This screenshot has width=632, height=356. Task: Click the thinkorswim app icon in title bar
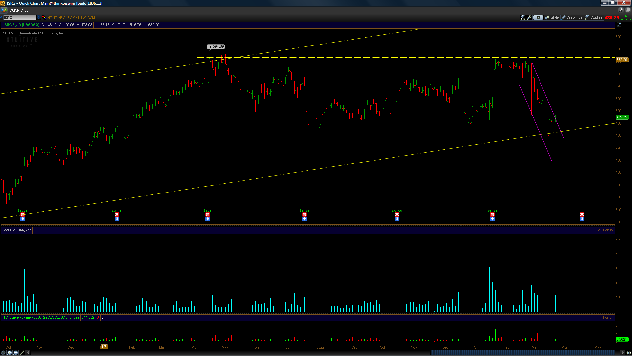[x=3, y=3]
